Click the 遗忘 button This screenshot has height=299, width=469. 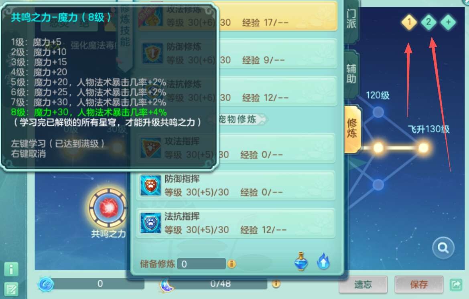pyautogui.click(x=363, y=284)
